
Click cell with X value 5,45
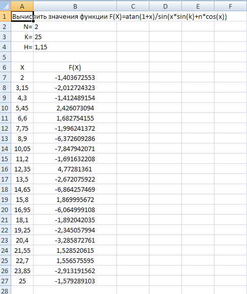coord(22,108)
